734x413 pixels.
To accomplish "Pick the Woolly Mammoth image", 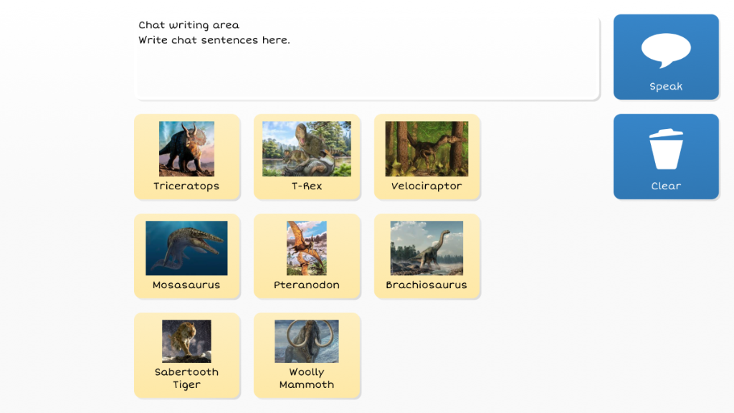I will (x=307, y=341).
